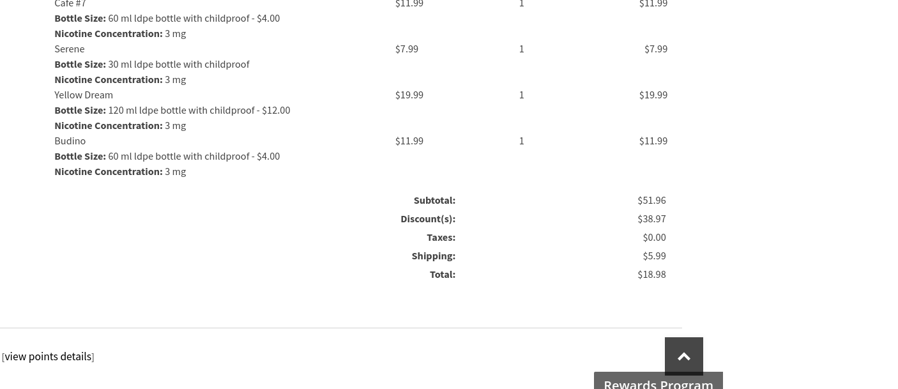Viewport: 898px width, 389px height.
Task: Click the Total label
Action: coord(442,274)
